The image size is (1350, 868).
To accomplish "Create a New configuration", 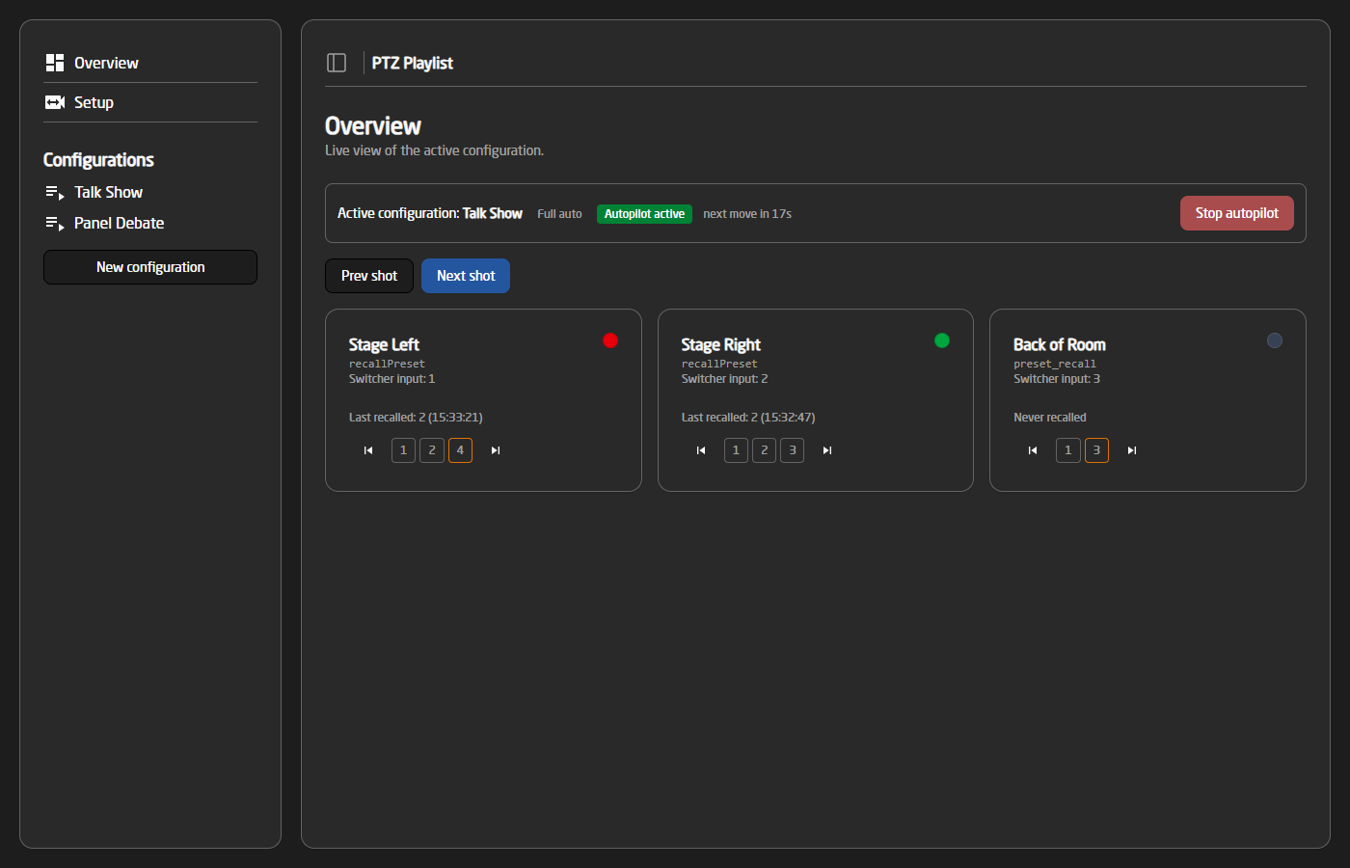I will click(150, 267).
